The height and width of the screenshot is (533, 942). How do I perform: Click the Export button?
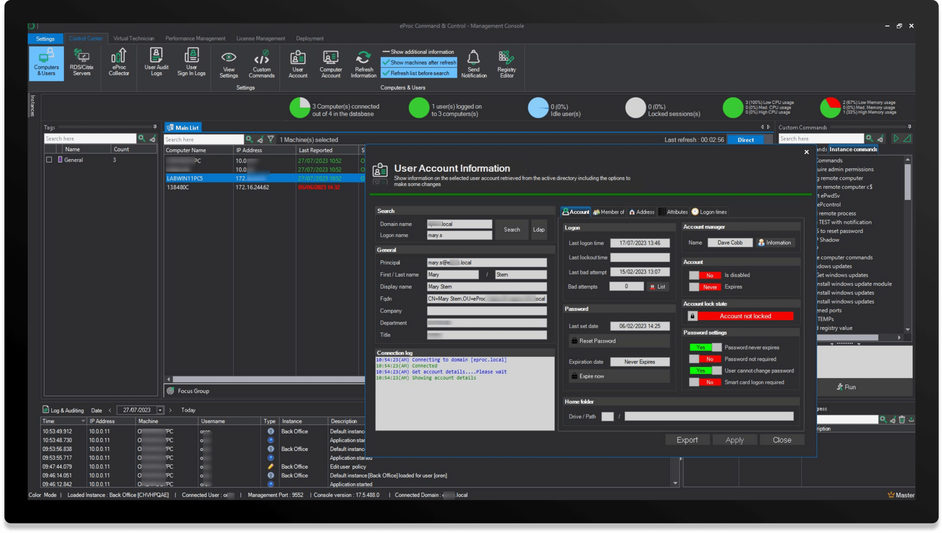tap(687, 440)
